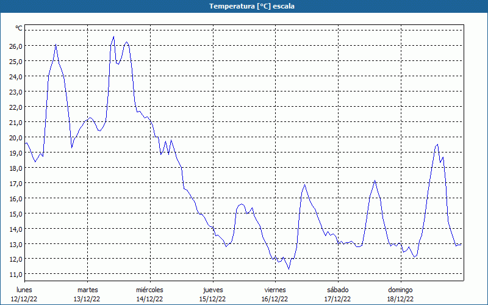Click the 'sábado' day label
Viewport: 488px width, 305px height.
[x=338, y=290]
